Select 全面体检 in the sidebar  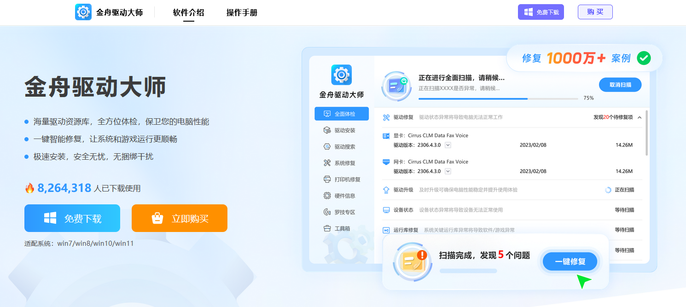pos(342,114)
